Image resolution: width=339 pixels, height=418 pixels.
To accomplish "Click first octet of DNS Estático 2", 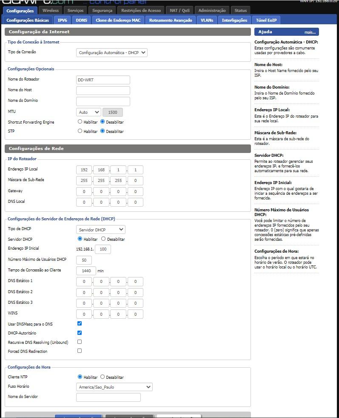I will [x=84, y=292].
